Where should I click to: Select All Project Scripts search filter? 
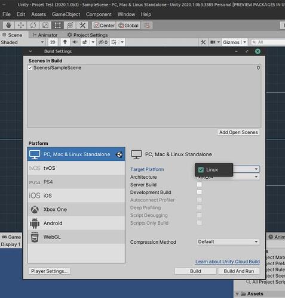coord(266,282)
